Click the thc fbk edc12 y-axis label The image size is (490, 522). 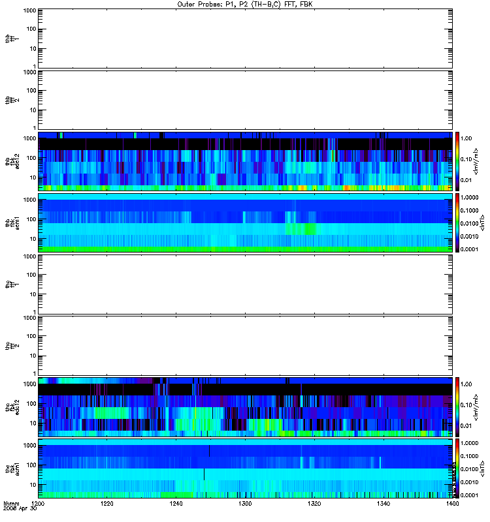[x=12, y=407]
